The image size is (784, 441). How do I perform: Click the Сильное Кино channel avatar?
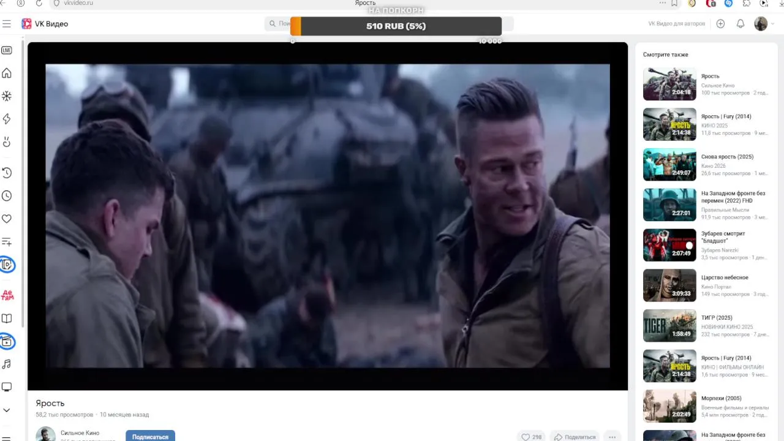pos(45,434)
